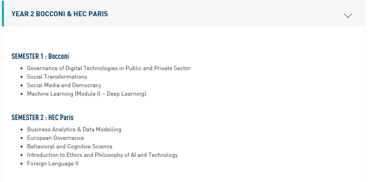Screen dimensions: 368x182
Task: Click 'Machine Learning (Module II – Deep Learning)' item
Action: point(87,94)
